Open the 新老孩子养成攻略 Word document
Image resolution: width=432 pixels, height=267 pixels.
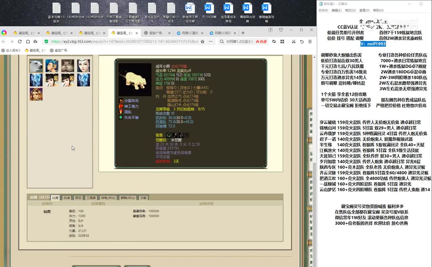190,13
